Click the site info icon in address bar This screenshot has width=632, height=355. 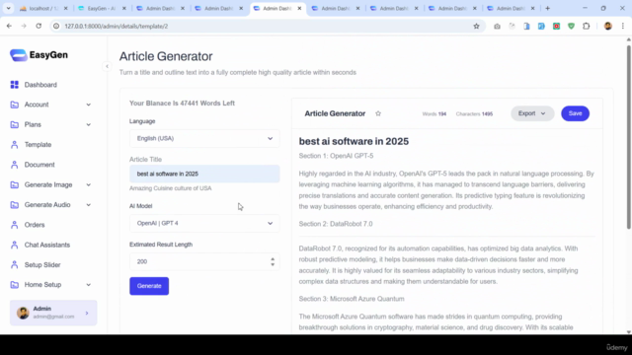pyautogui.click(x=56, y=27)
